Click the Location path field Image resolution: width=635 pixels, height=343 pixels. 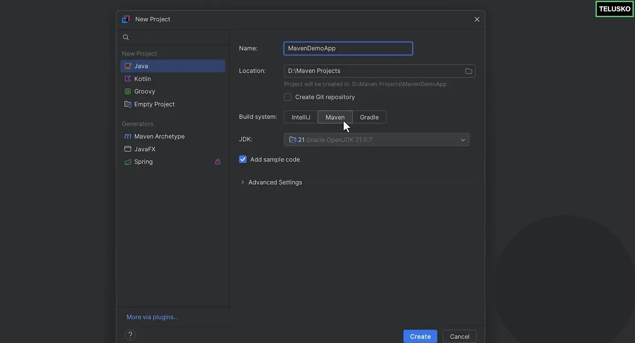point(380,71)
